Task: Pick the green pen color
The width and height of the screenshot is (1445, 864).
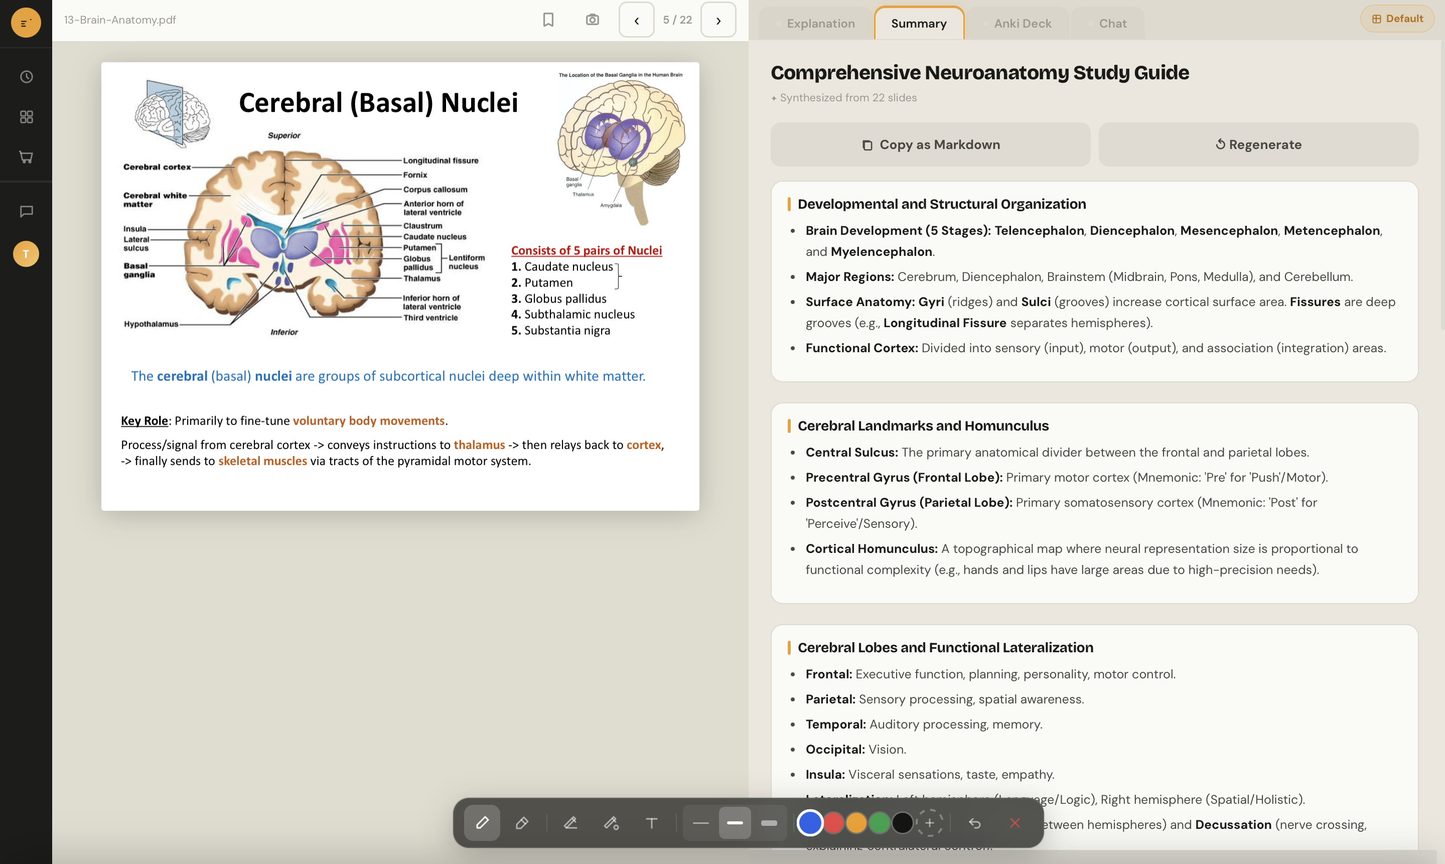Action: click(x=879, y=823)
